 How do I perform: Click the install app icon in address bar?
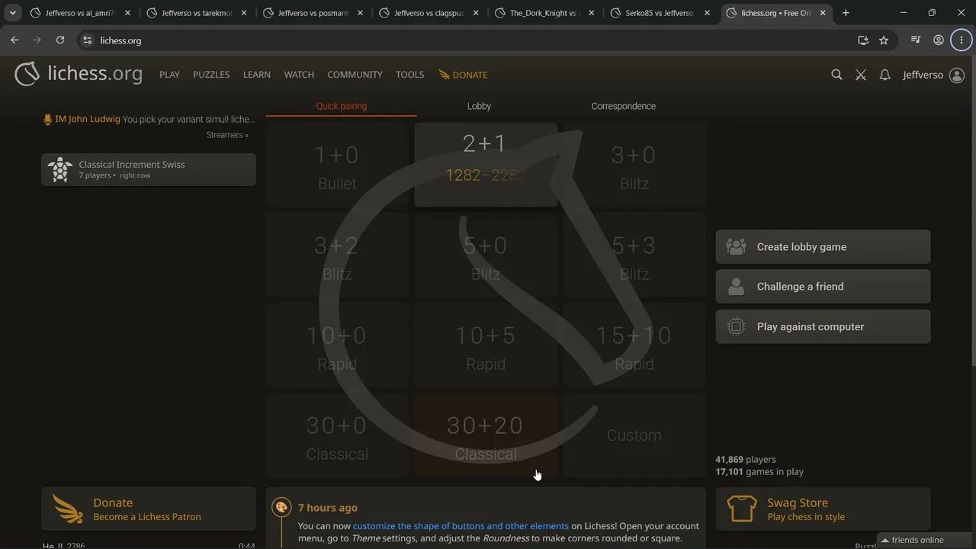pyautogui.click(x=863, y=40)
